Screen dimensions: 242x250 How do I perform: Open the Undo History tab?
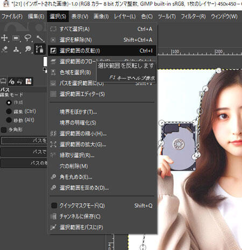(19, 82)
